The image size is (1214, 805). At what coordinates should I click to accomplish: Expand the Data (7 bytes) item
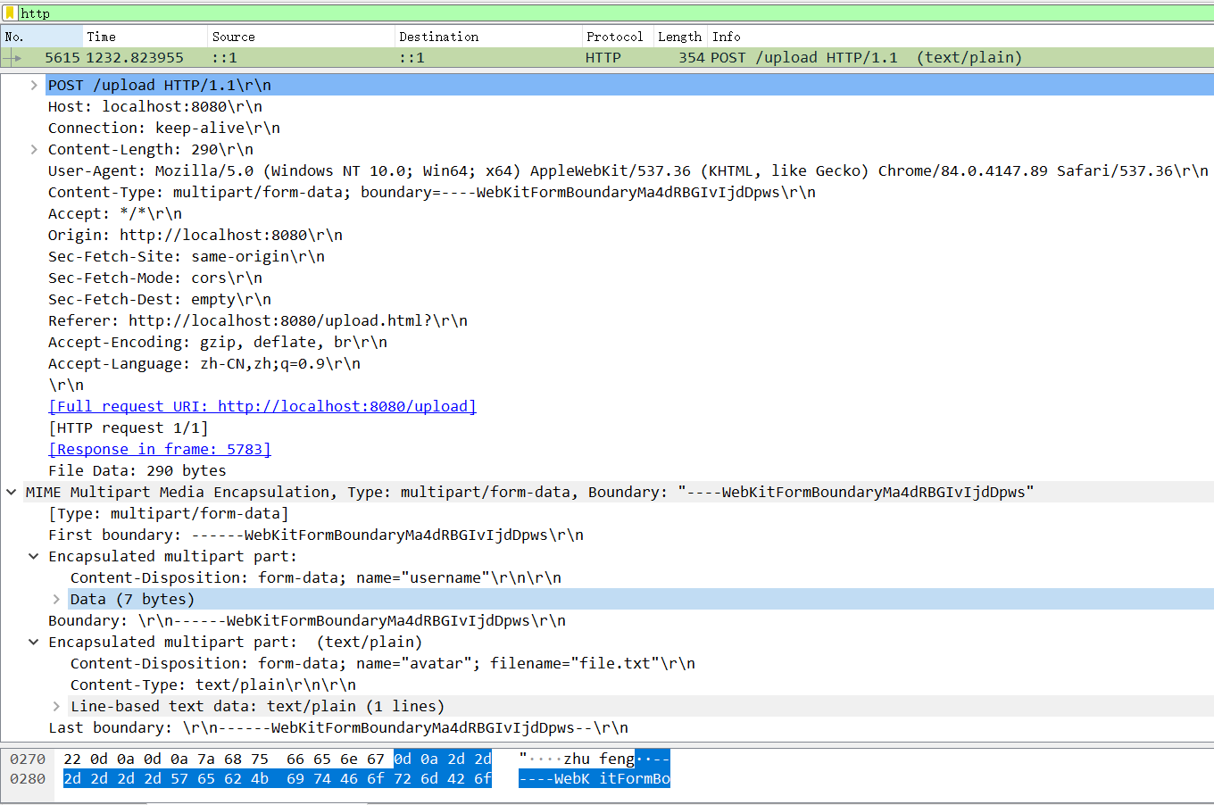click(56, 600)
